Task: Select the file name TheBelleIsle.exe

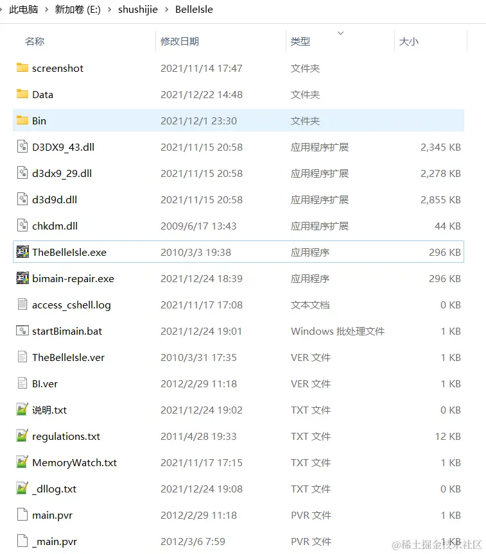Action: [69, 252]
